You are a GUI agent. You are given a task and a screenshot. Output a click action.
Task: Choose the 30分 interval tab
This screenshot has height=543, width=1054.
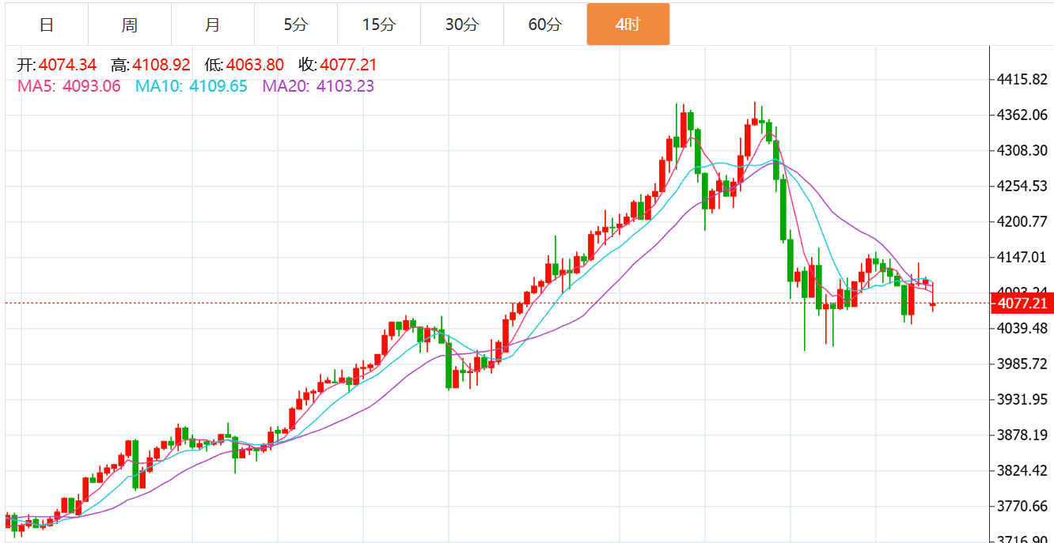(461, 25)
